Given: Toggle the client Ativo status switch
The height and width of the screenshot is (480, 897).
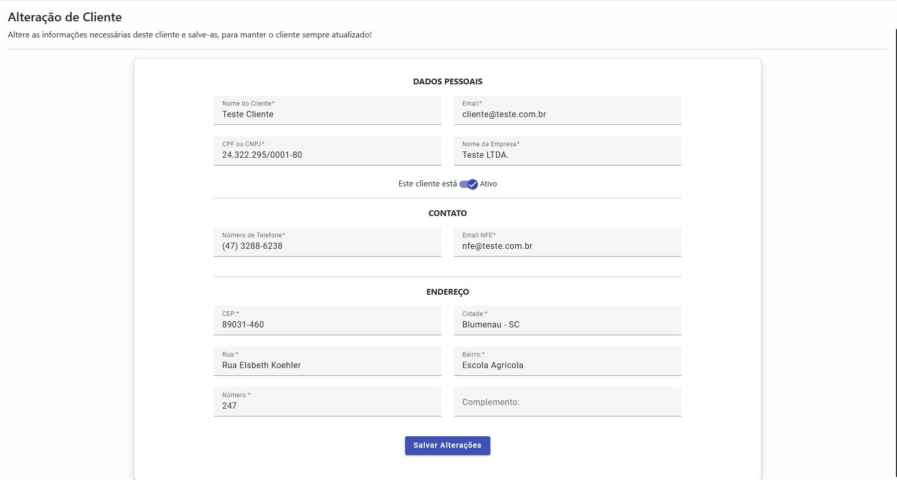Looking at the screenshot, I should click(469, 184).
